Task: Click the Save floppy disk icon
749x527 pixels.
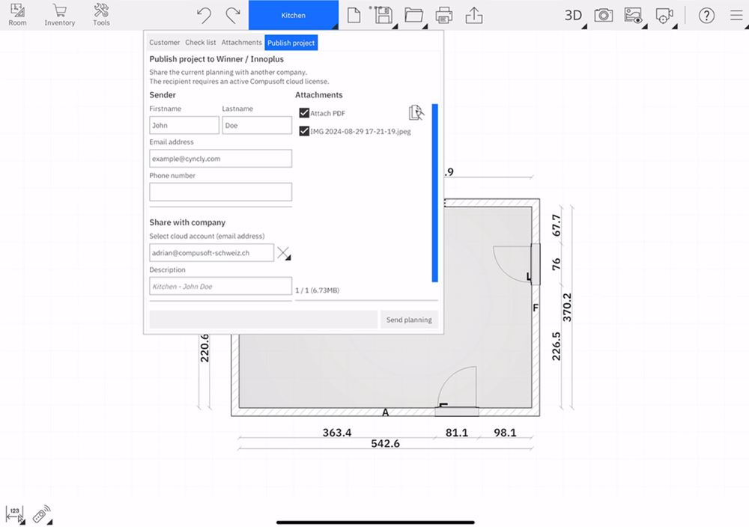Action: (383, 15)
